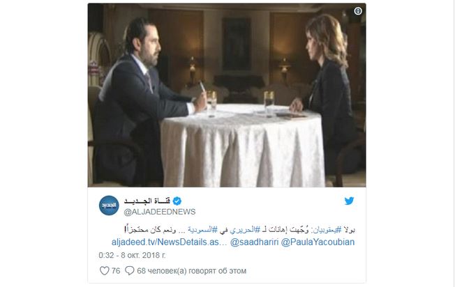Open the interview photo at the table
This screenshot has height=287, width=455.
pos(227,95)
